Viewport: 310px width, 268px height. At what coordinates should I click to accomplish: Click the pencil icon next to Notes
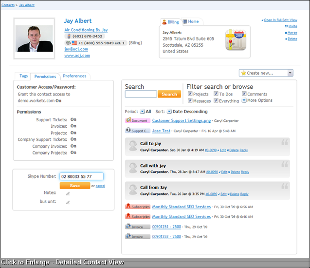point(68,193)
